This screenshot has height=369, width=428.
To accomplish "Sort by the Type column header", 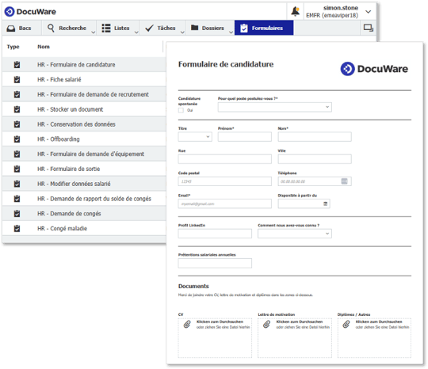I will (x=13, y=47).
